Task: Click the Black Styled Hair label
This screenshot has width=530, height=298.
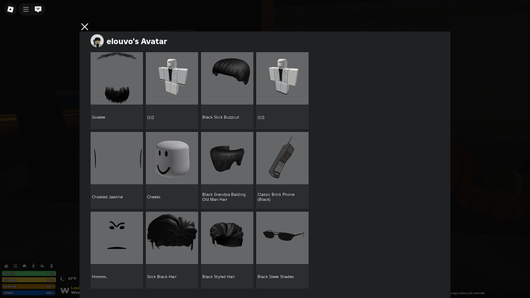Action: point(219,277)
